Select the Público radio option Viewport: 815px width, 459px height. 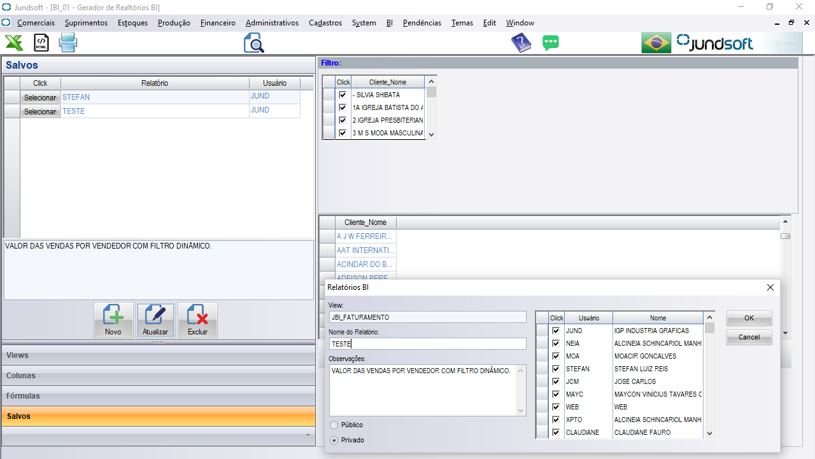pos(334,425)
